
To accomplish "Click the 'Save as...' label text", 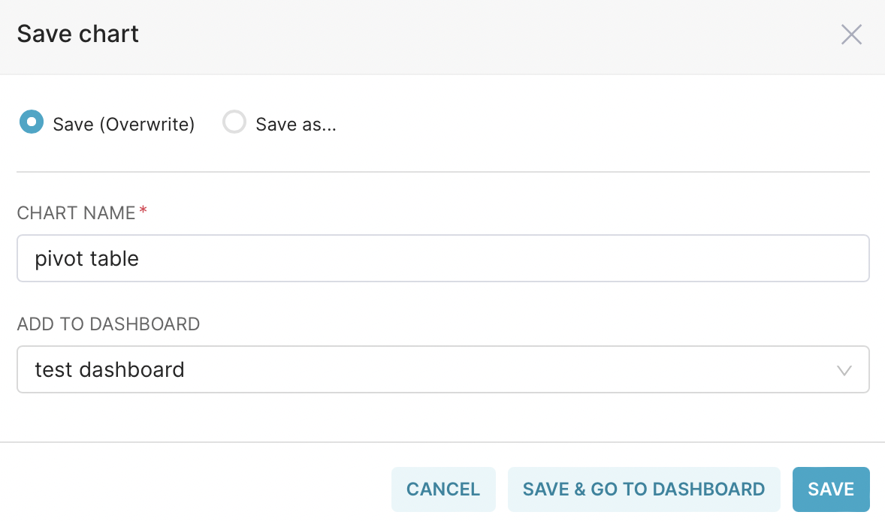I will 295,125.
